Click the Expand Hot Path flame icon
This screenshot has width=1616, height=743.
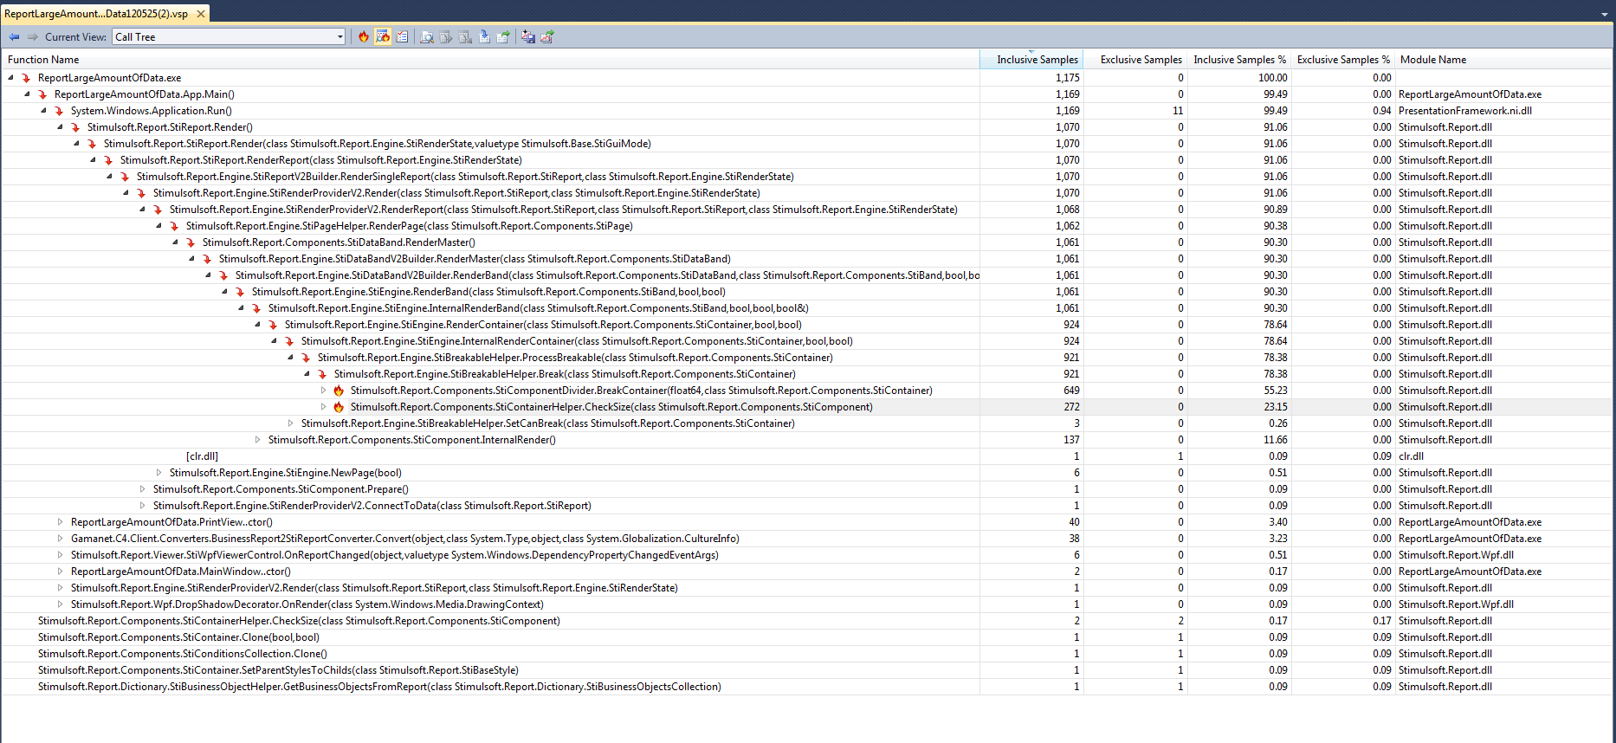[364, 36]
